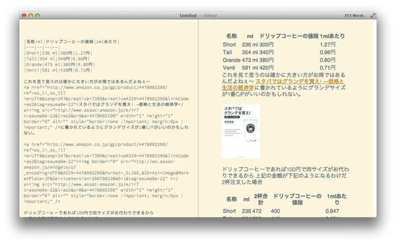Open the Edited version dropdown in the title

pyautogui.click(x=210, y=16)
